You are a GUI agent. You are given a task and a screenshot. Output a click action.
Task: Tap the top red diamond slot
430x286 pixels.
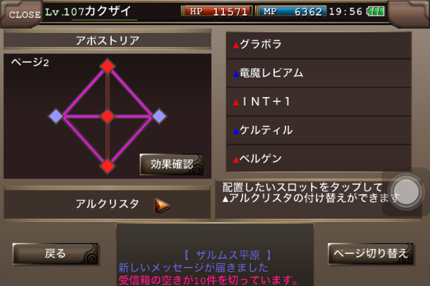(x=107, y=66)
